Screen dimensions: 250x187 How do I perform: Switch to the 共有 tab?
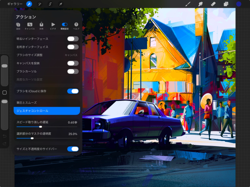[41, 26]
